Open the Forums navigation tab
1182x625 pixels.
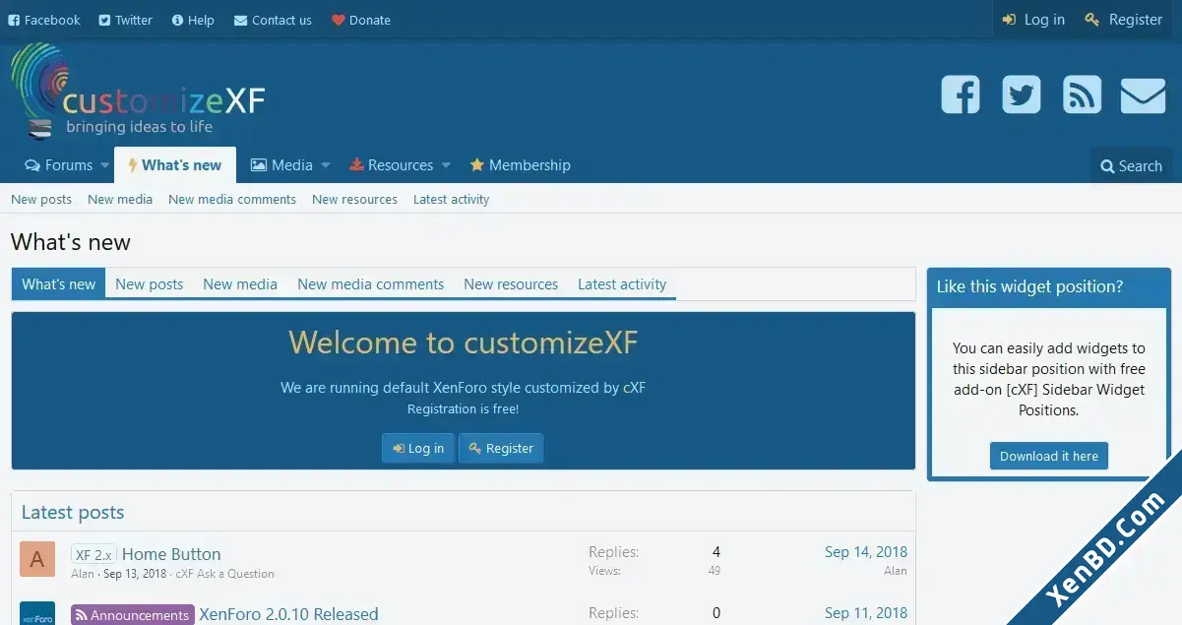tap(59, 165)
